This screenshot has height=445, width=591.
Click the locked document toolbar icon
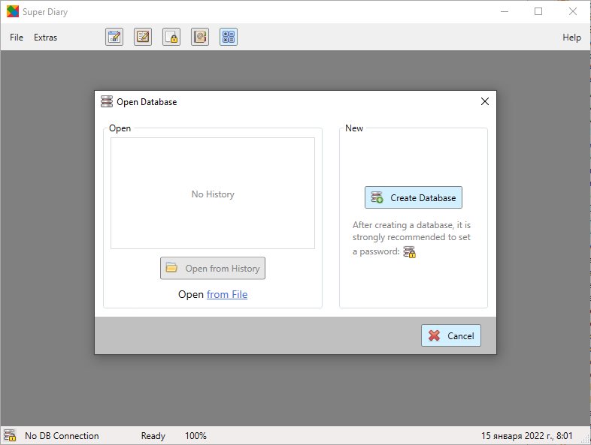pyautogui.click(x=171, y=37)
